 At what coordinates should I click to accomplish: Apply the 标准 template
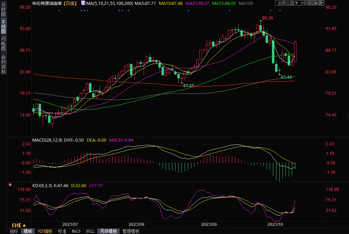tap(62, 231)
